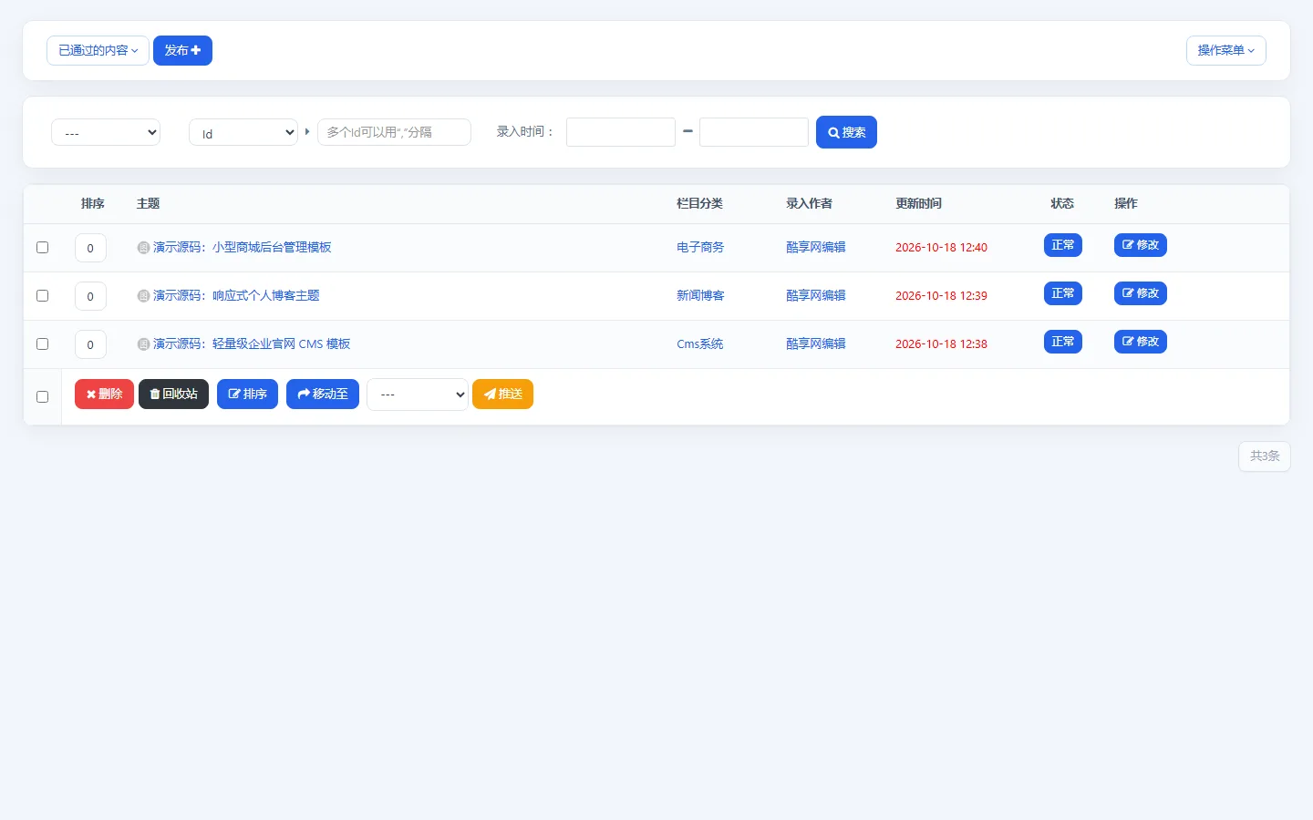Click the 移动至 move button

click(x=323, y=395)
